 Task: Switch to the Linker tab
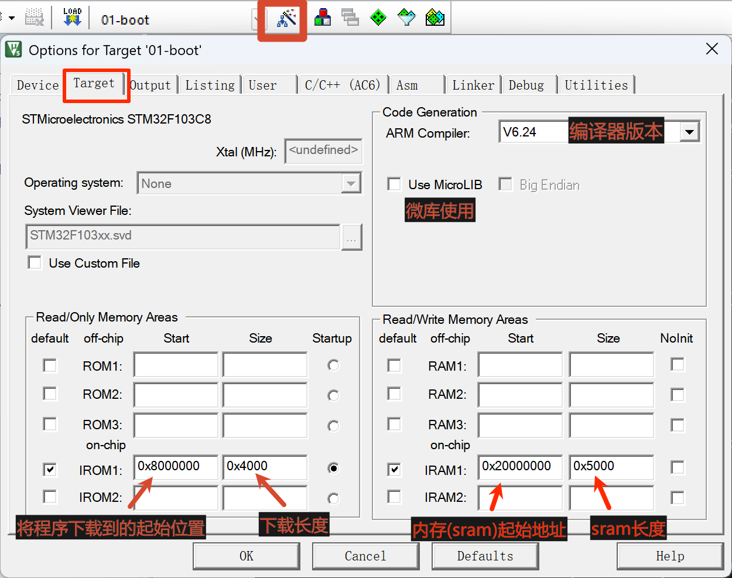click(473, 85)
